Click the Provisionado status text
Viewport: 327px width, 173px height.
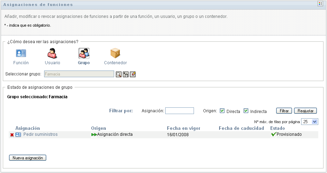click(289, 134)
